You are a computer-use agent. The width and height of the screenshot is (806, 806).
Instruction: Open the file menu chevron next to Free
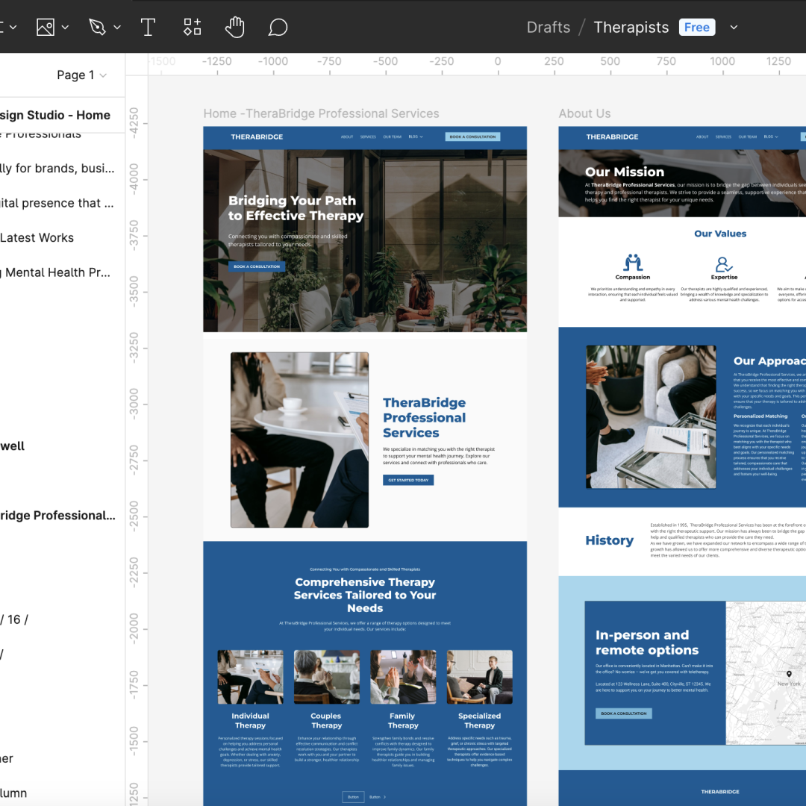[x=734, y=28]
